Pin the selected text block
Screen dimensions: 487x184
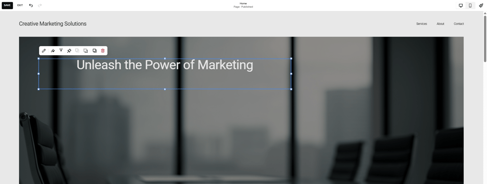coord(69,50)
